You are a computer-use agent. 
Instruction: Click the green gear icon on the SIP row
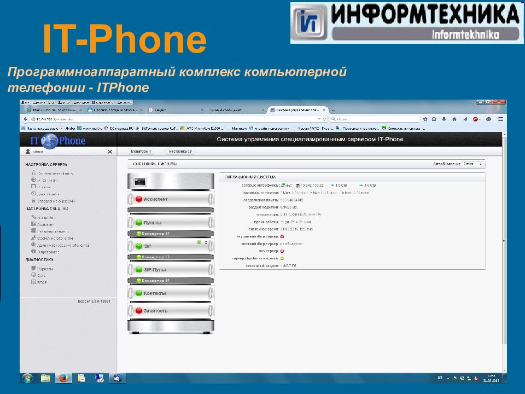[199, 242]
